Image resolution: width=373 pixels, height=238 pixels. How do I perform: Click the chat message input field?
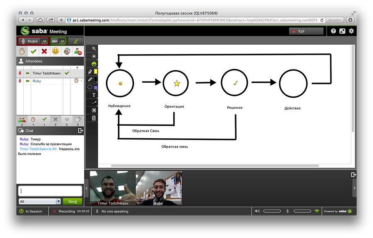pyautogui.click(x=50, y=191)
